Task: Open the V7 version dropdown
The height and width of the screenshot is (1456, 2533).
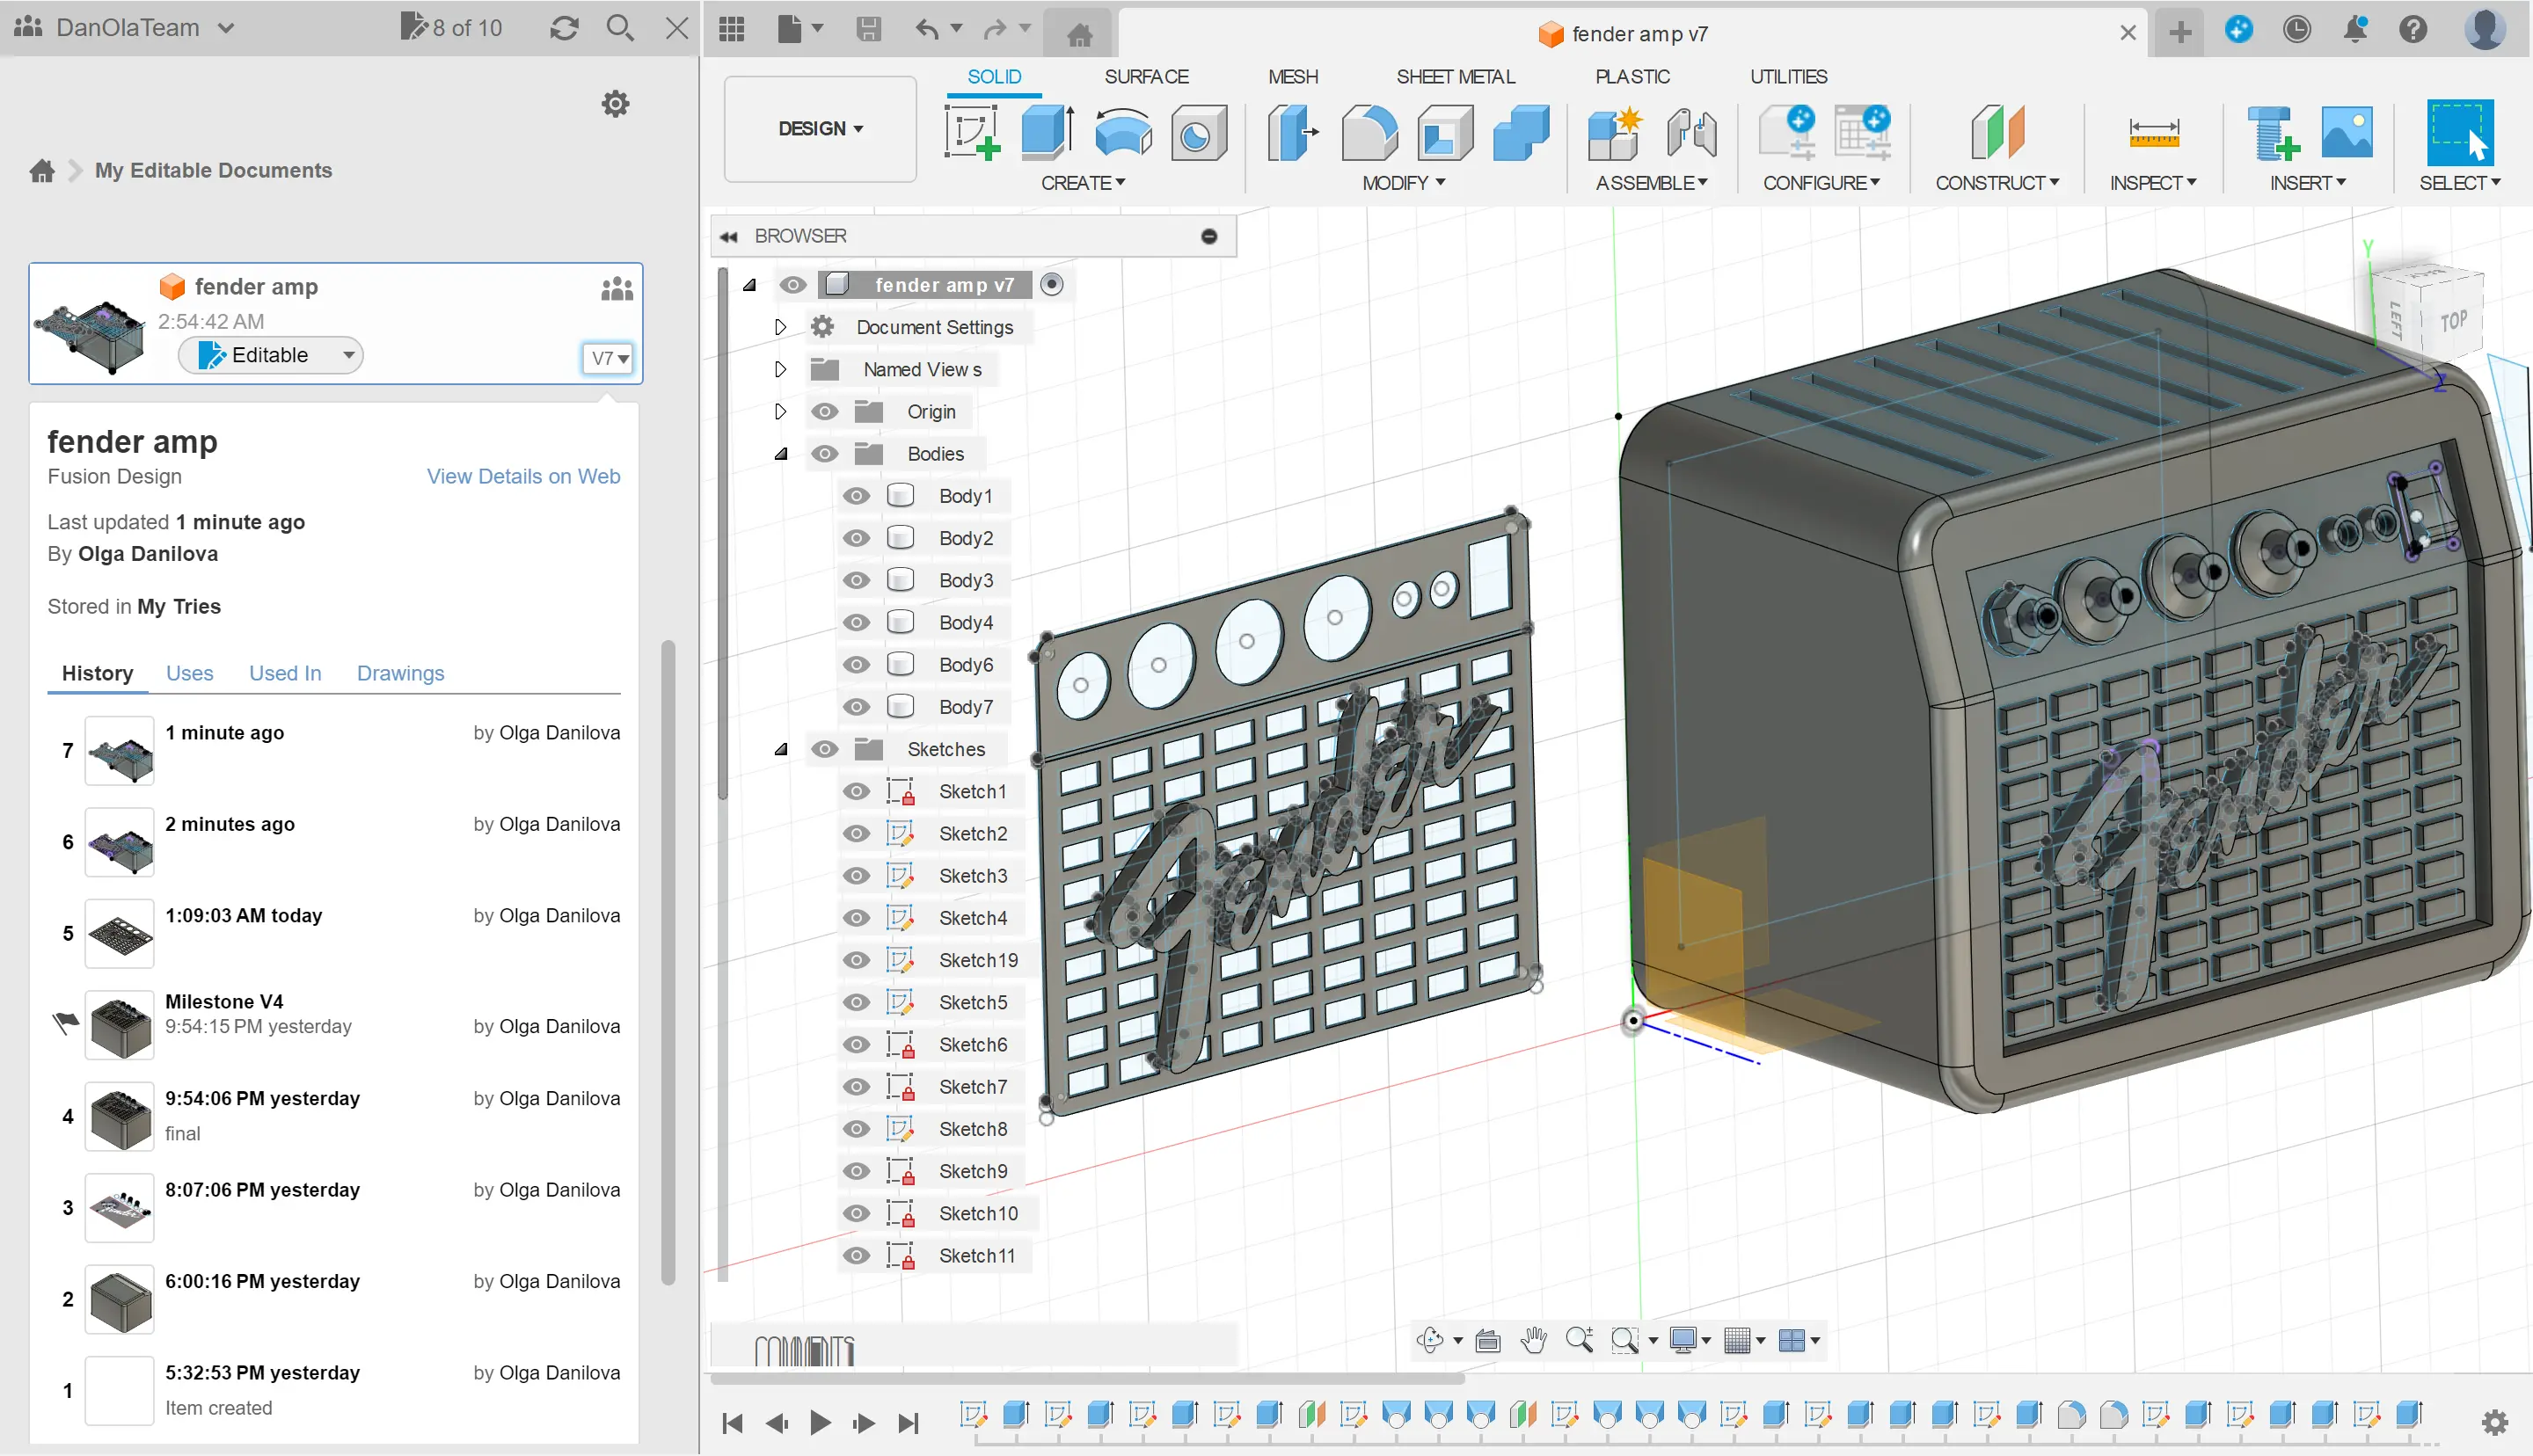Action: point(608,358)
